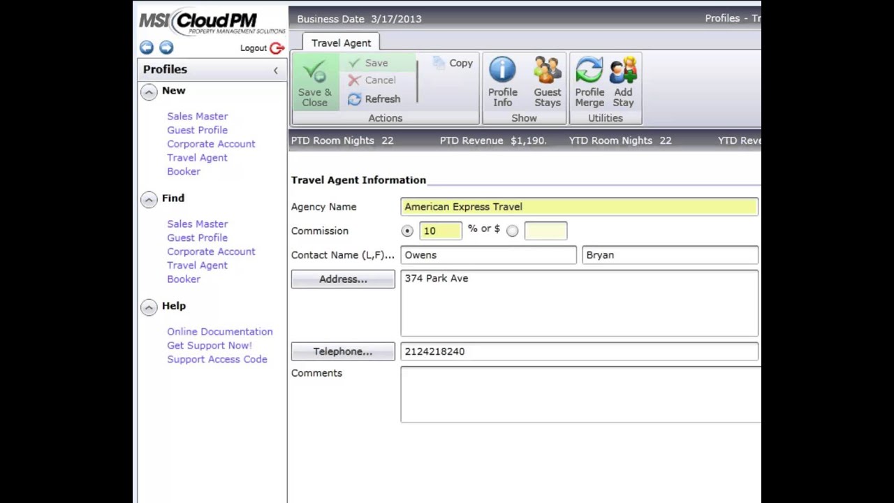The width and height of the screenshot is (894, 503).
Task: Open Online Documentation
Action: pyautogui.click(x=220, y=331)
